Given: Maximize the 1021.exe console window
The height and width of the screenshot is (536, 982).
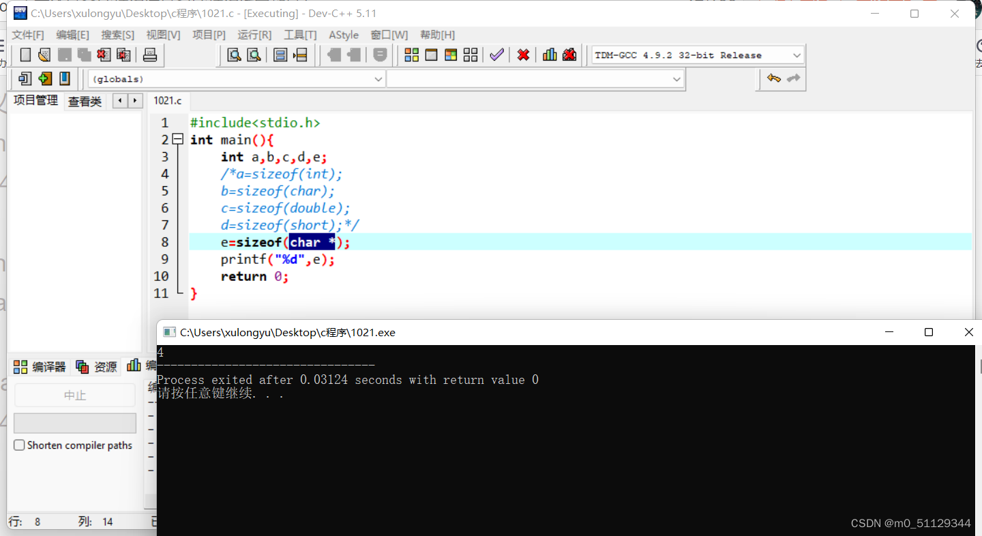Looking at the screenshot, I should 928,332.
